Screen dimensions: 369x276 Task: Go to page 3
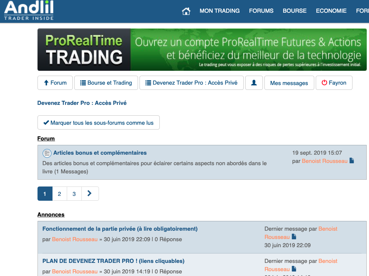(x=74, y=194)
